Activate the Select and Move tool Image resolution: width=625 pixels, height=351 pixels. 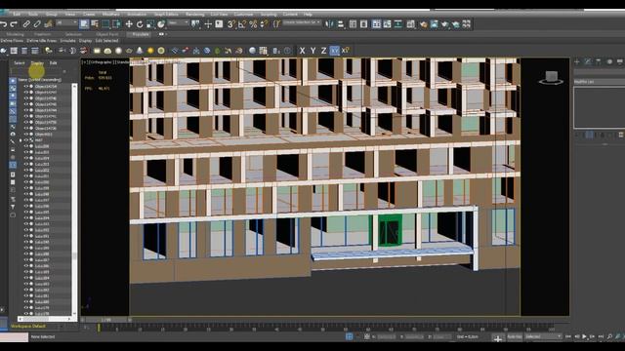[x=129, y=24]
